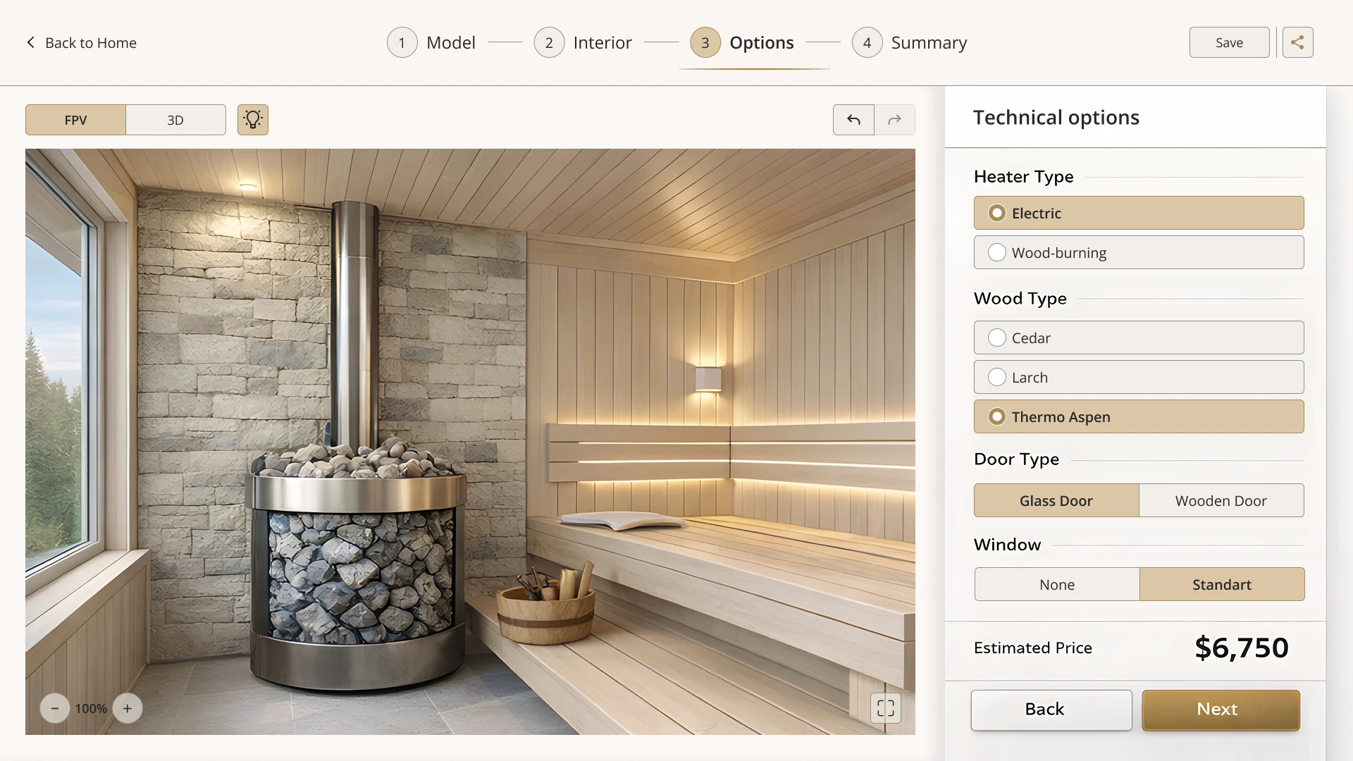Click the back chevron next to Back to Home
The width and height of the screenshot is (1353, 761).
tap(30, 42)
